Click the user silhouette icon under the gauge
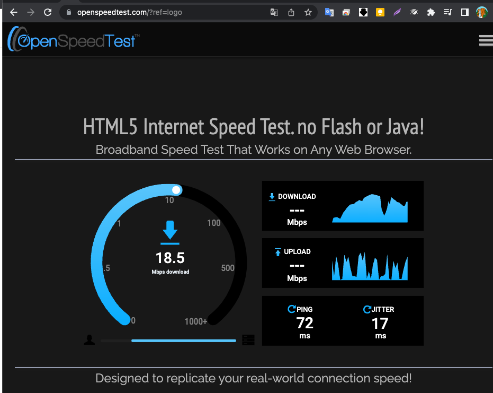493x393 pixels. [89, 339]
